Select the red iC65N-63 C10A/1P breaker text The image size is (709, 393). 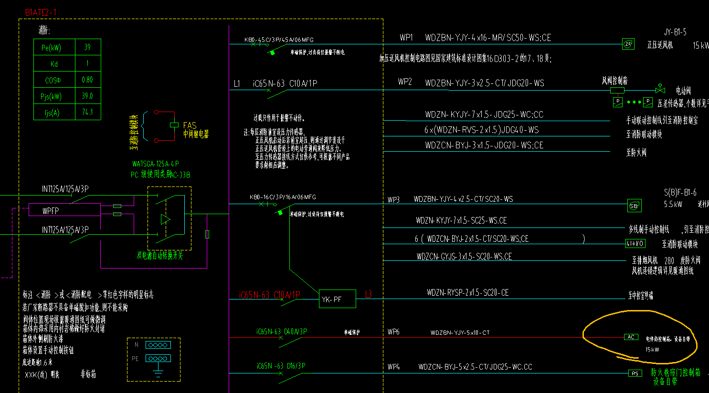[x=270, y=295]
